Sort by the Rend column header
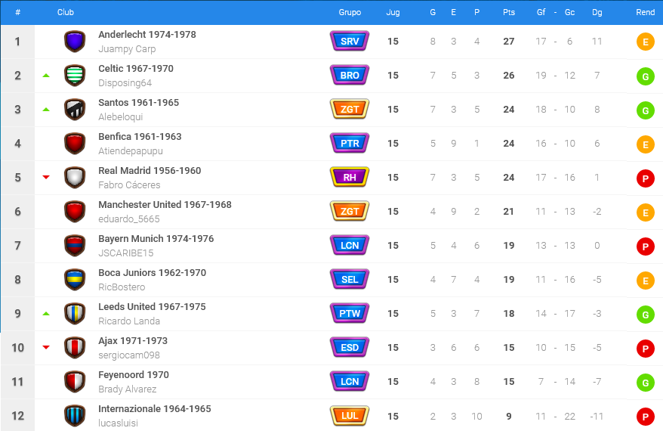This screenshot has width=663, height=431. click(x=645, y=12)
